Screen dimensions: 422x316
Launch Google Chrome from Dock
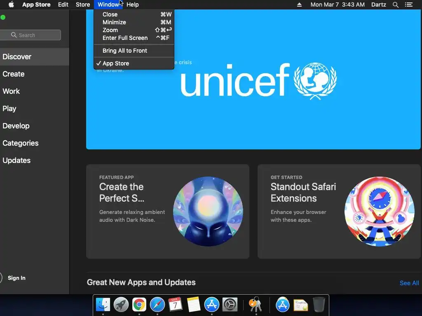[139, 304]
